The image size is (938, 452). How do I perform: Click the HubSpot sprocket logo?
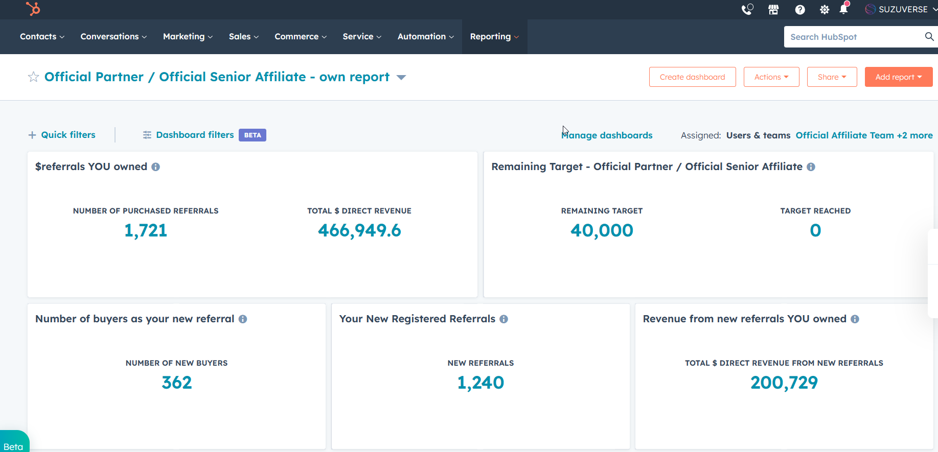coord(33,9)
